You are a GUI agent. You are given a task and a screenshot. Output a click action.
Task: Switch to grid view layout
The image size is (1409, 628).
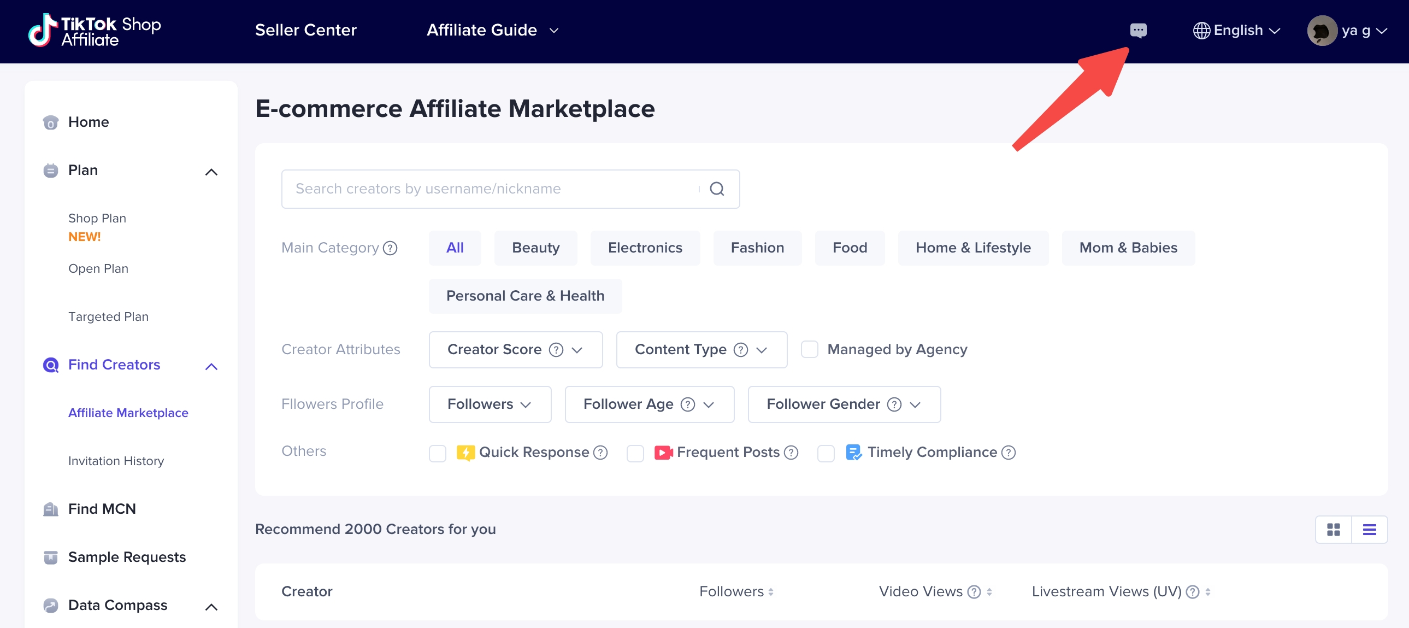(x=1333, y=529)
